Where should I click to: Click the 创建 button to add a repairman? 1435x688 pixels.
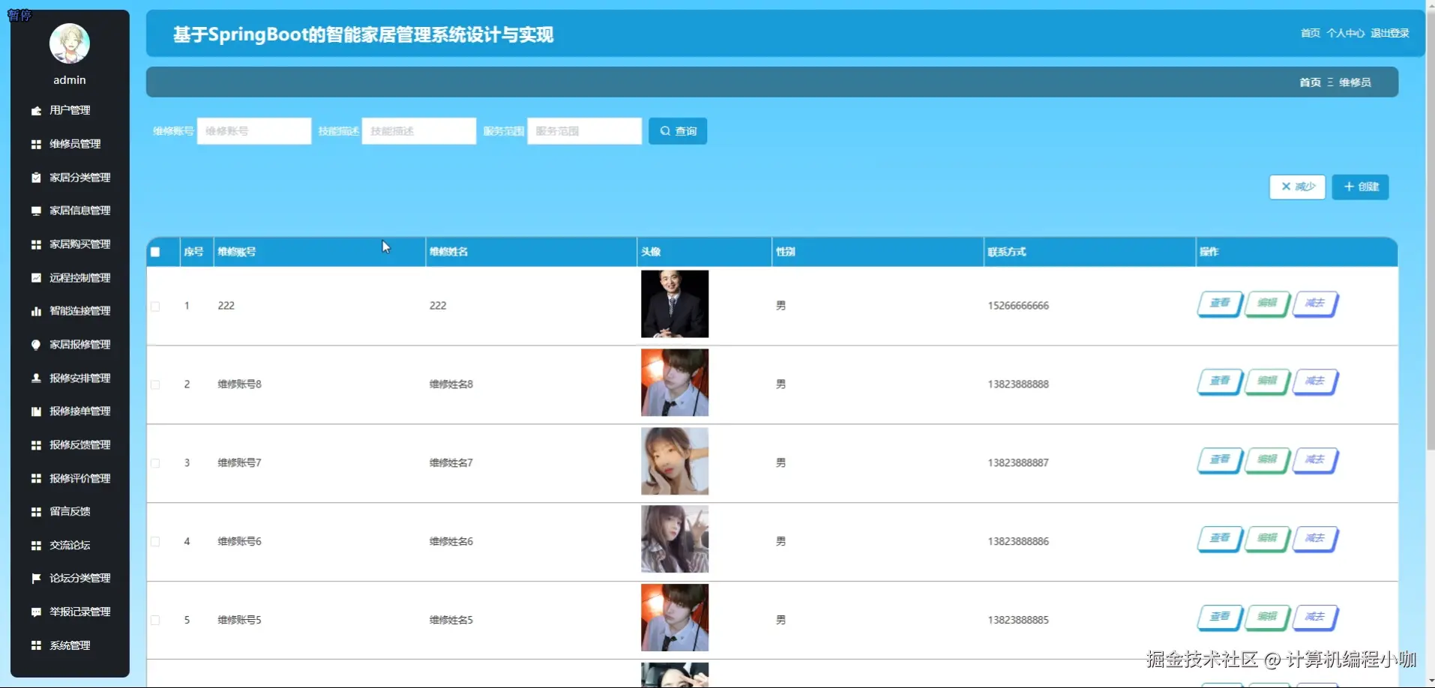click(x=1361, y=187)
